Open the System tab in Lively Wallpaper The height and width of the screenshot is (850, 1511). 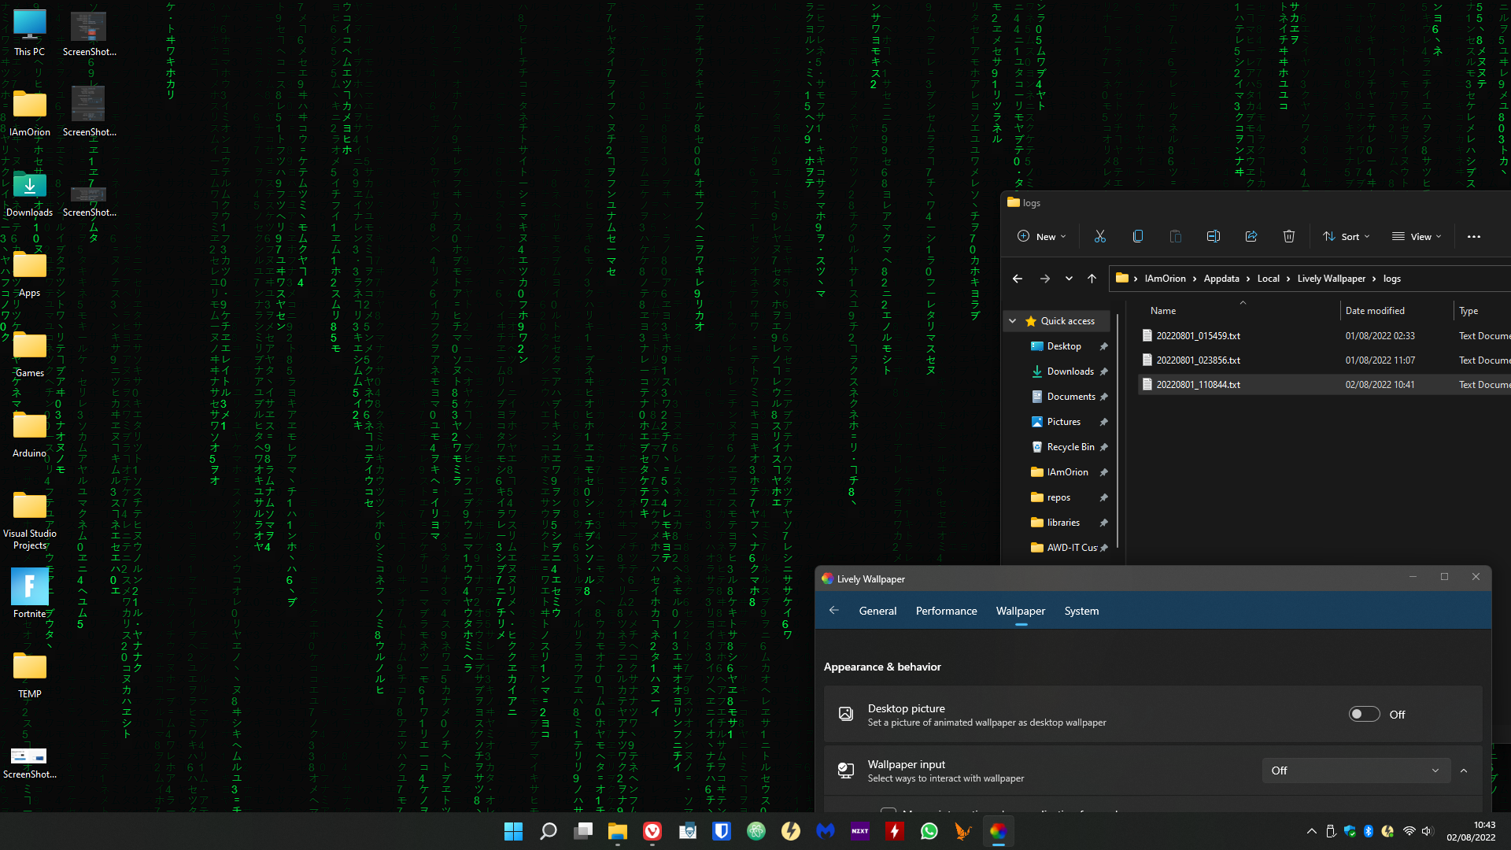1081,611
